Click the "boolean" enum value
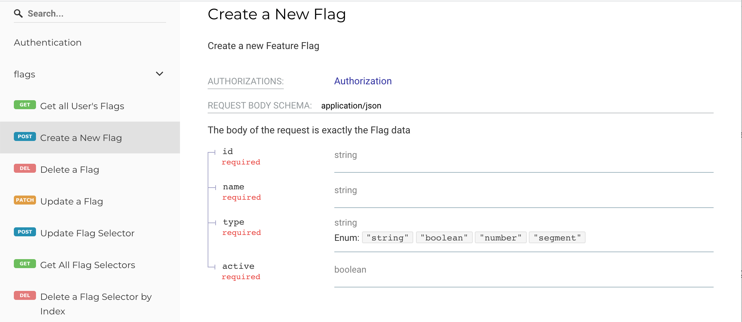Image resolution: width=742 pixels, height=322 pixels. (x=444, y=238)
